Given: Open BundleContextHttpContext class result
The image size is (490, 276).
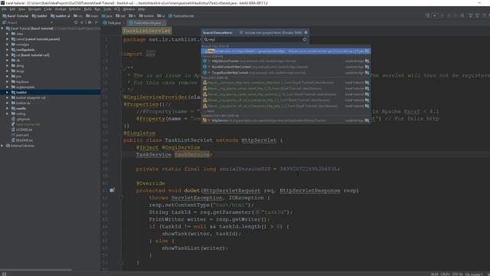Looking at the screenshot, I should tap(286, 67).
